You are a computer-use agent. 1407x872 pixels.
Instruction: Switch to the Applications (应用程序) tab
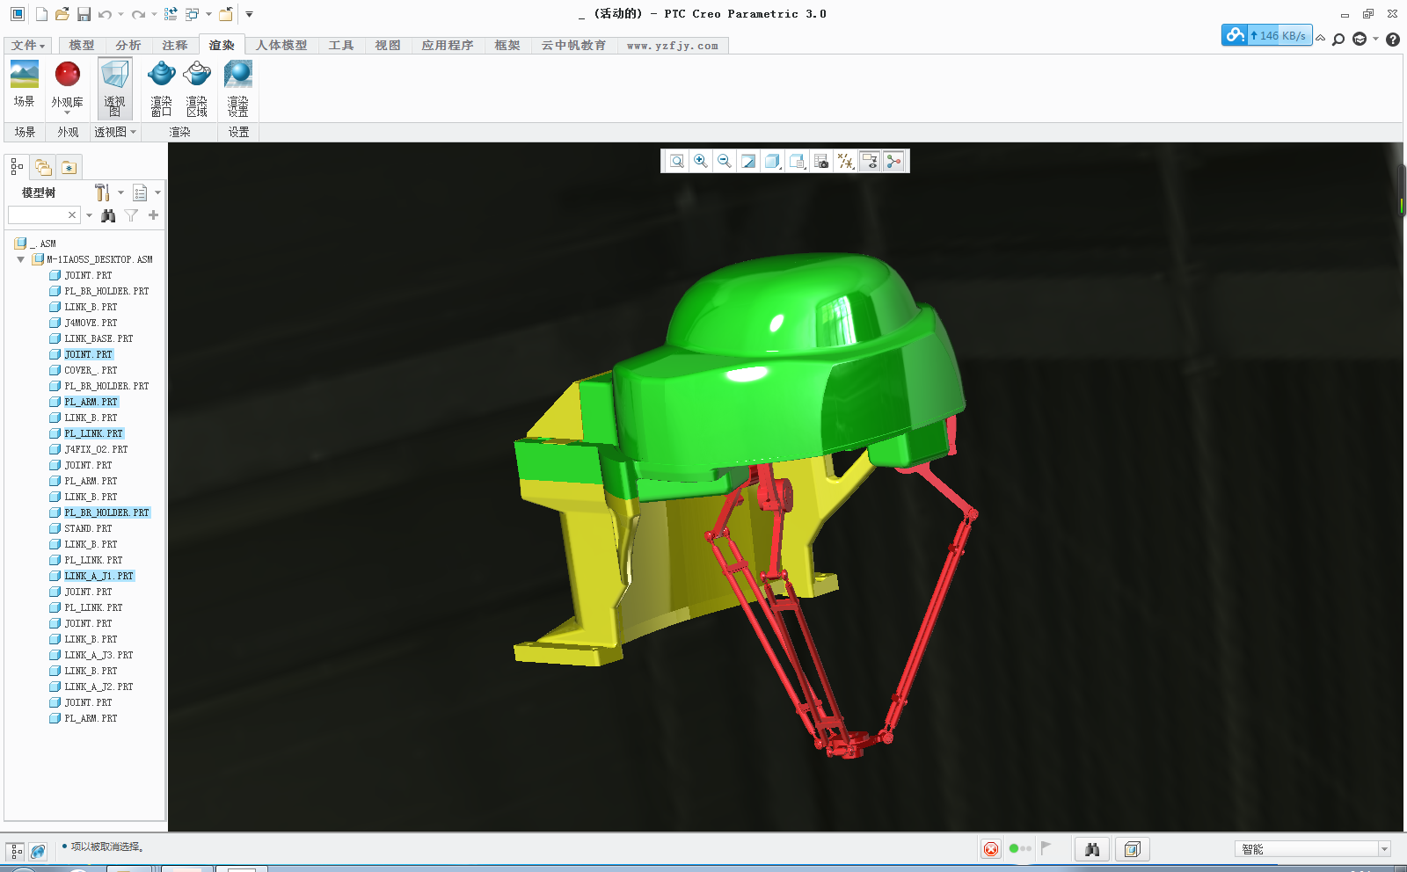click(x=447, y=46)
